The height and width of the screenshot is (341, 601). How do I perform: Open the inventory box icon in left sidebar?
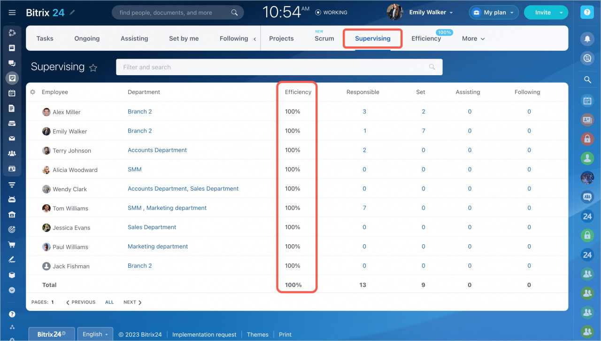[12, 275]
